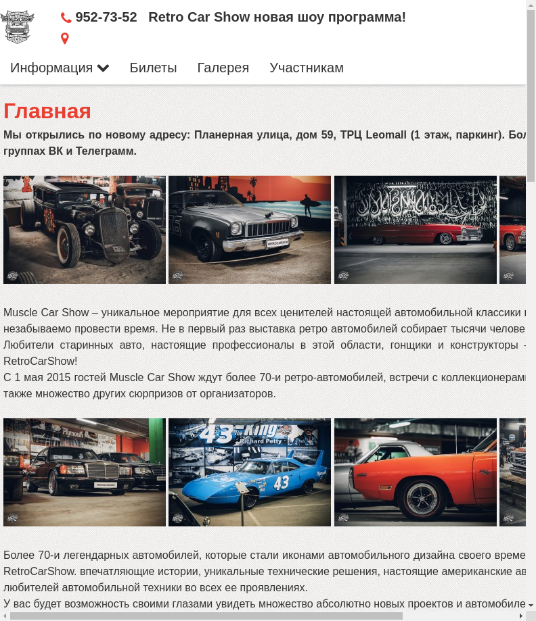Click the red map pin icon

coord(65,39)
